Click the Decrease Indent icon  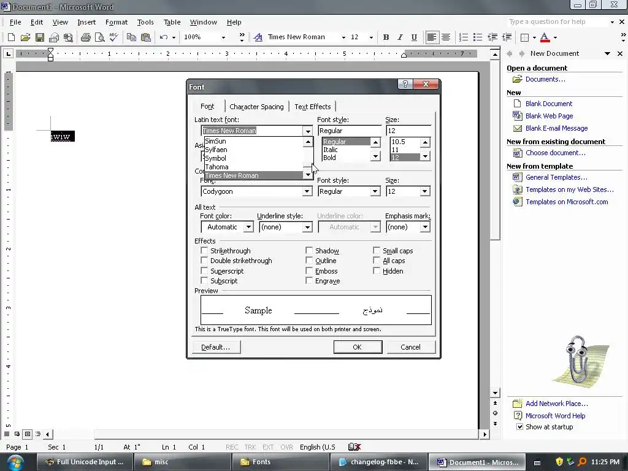492,37
